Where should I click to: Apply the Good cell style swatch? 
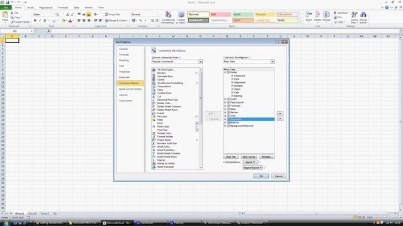pyautogui.click(x=243, y=14)
